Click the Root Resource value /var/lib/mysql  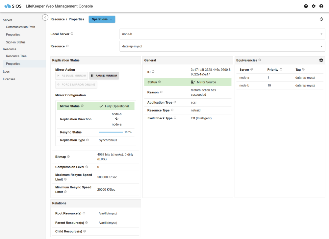108,213
